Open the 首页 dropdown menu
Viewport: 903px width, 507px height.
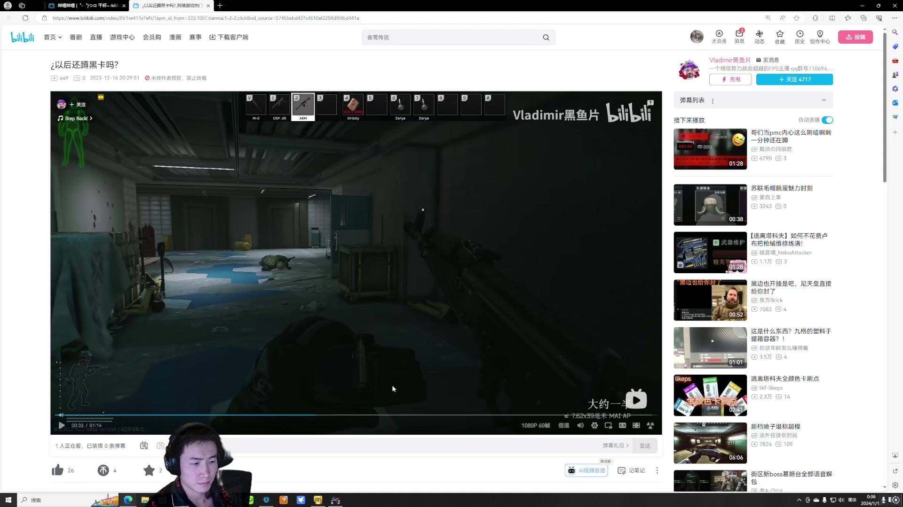(x=53, y=37)
